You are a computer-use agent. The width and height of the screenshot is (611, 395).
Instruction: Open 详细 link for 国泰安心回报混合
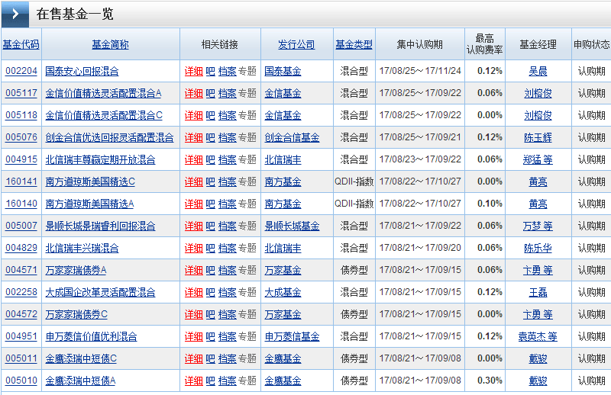194,71
